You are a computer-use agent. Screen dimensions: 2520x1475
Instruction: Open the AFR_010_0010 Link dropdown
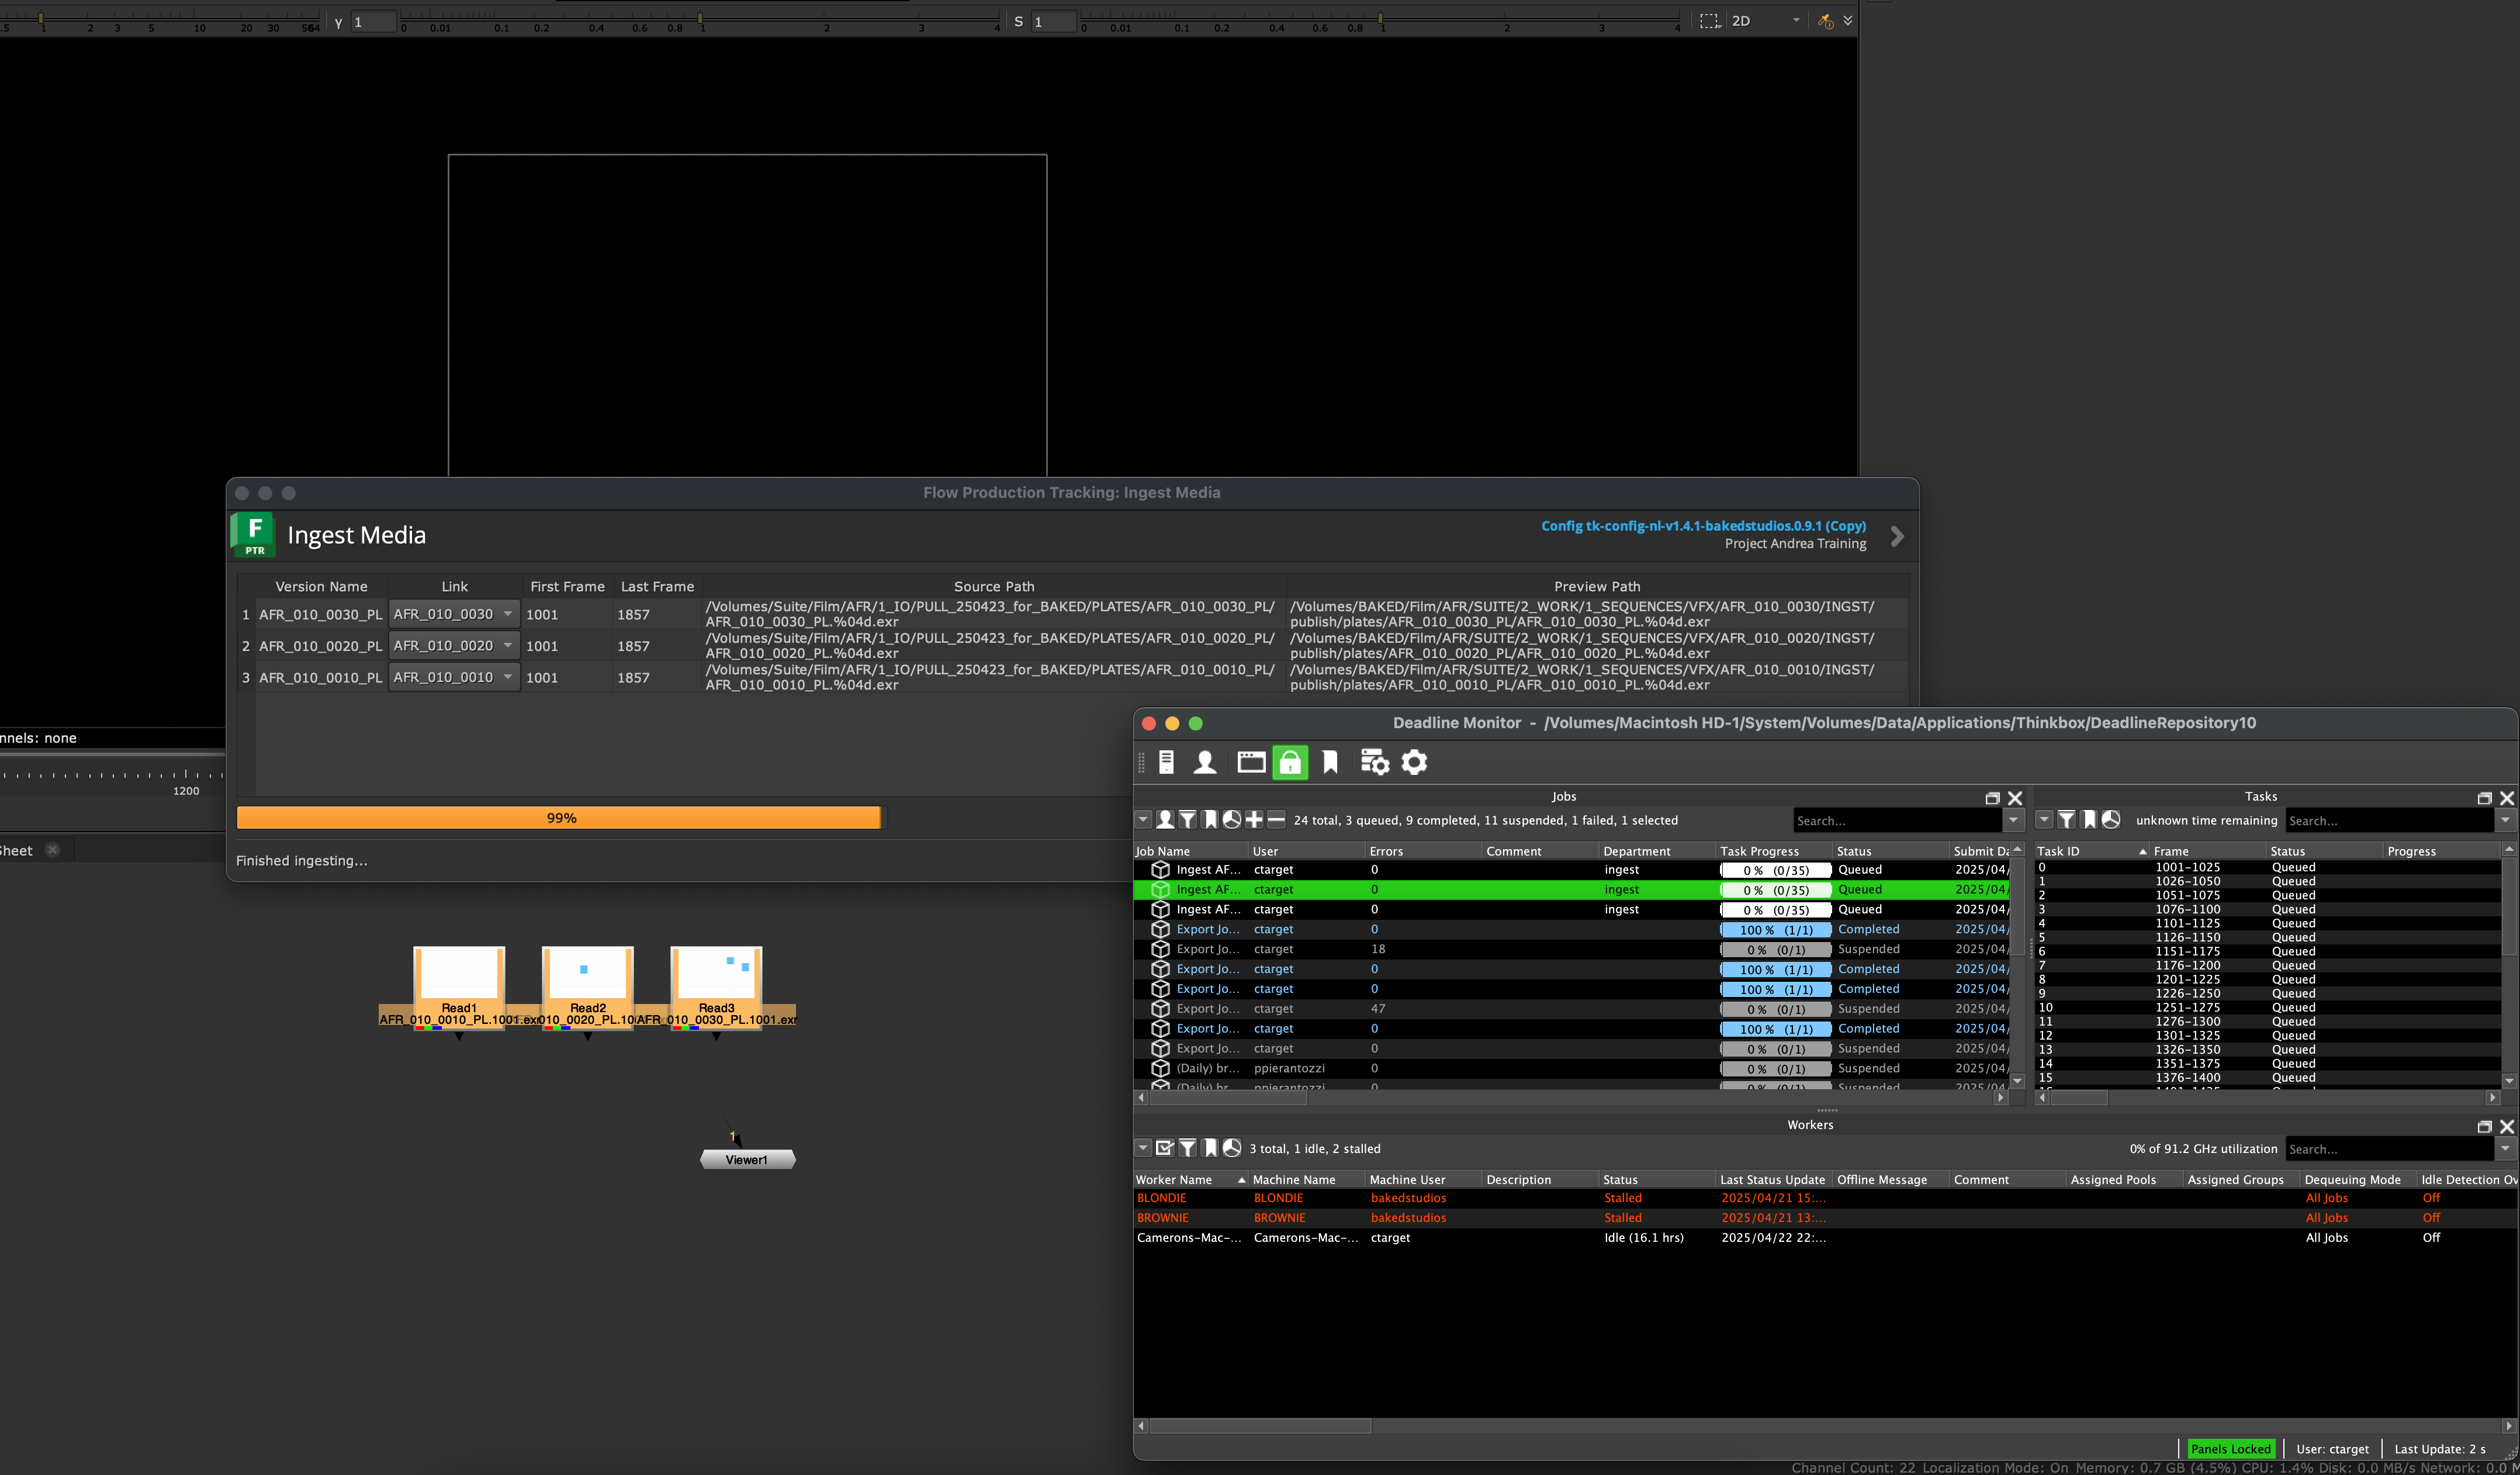click(x=454, y=677)
